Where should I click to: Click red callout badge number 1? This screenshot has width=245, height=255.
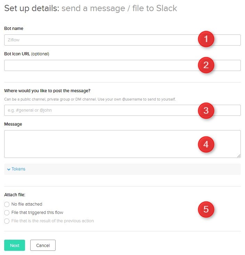pos(206,40)
